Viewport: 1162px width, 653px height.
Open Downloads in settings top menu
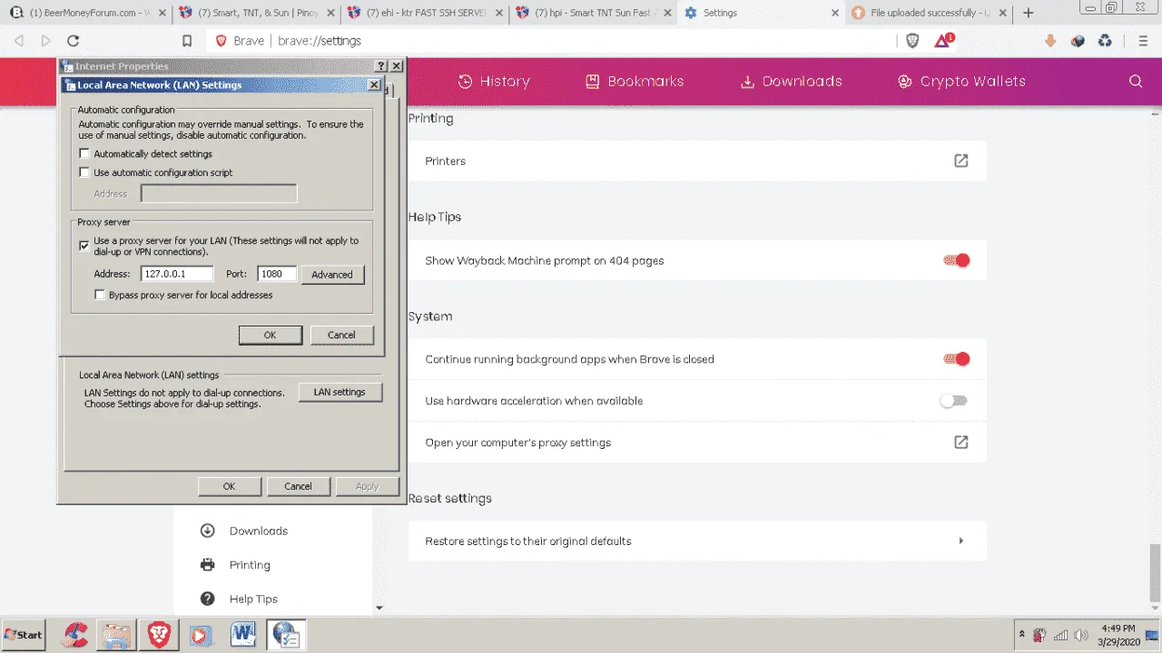tap(792, 82)
